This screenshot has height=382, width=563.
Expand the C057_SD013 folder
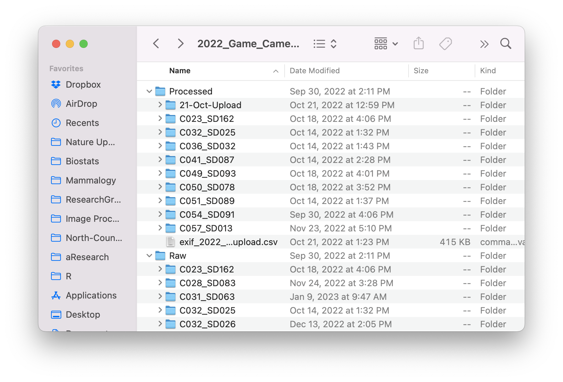[160, 228]
